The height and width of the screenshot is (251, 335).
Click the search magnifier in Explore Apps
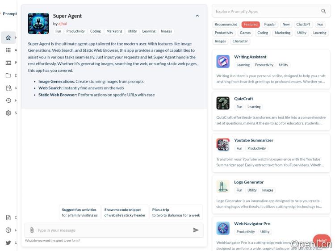coord(323,11)
